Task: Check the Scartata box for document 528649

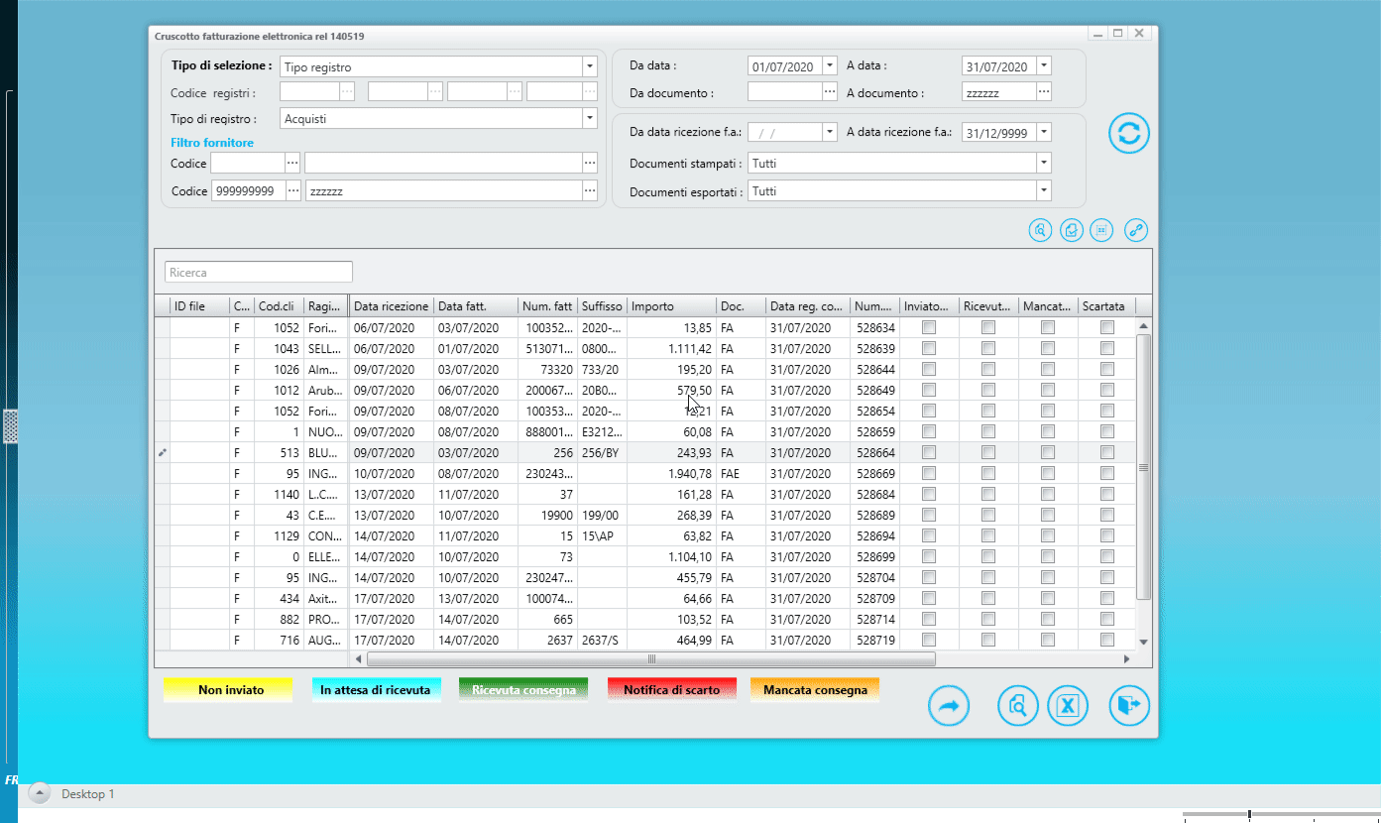Action: click(1107, 390)
